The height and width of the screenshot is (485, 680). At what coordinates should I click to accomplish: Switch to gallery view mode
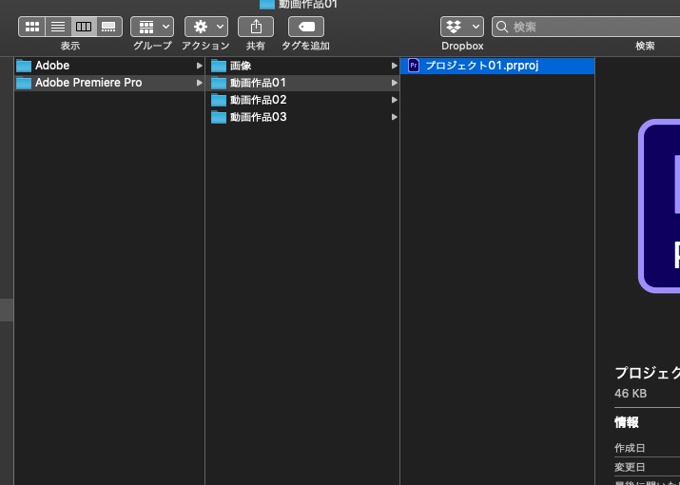tap(109, 27)
